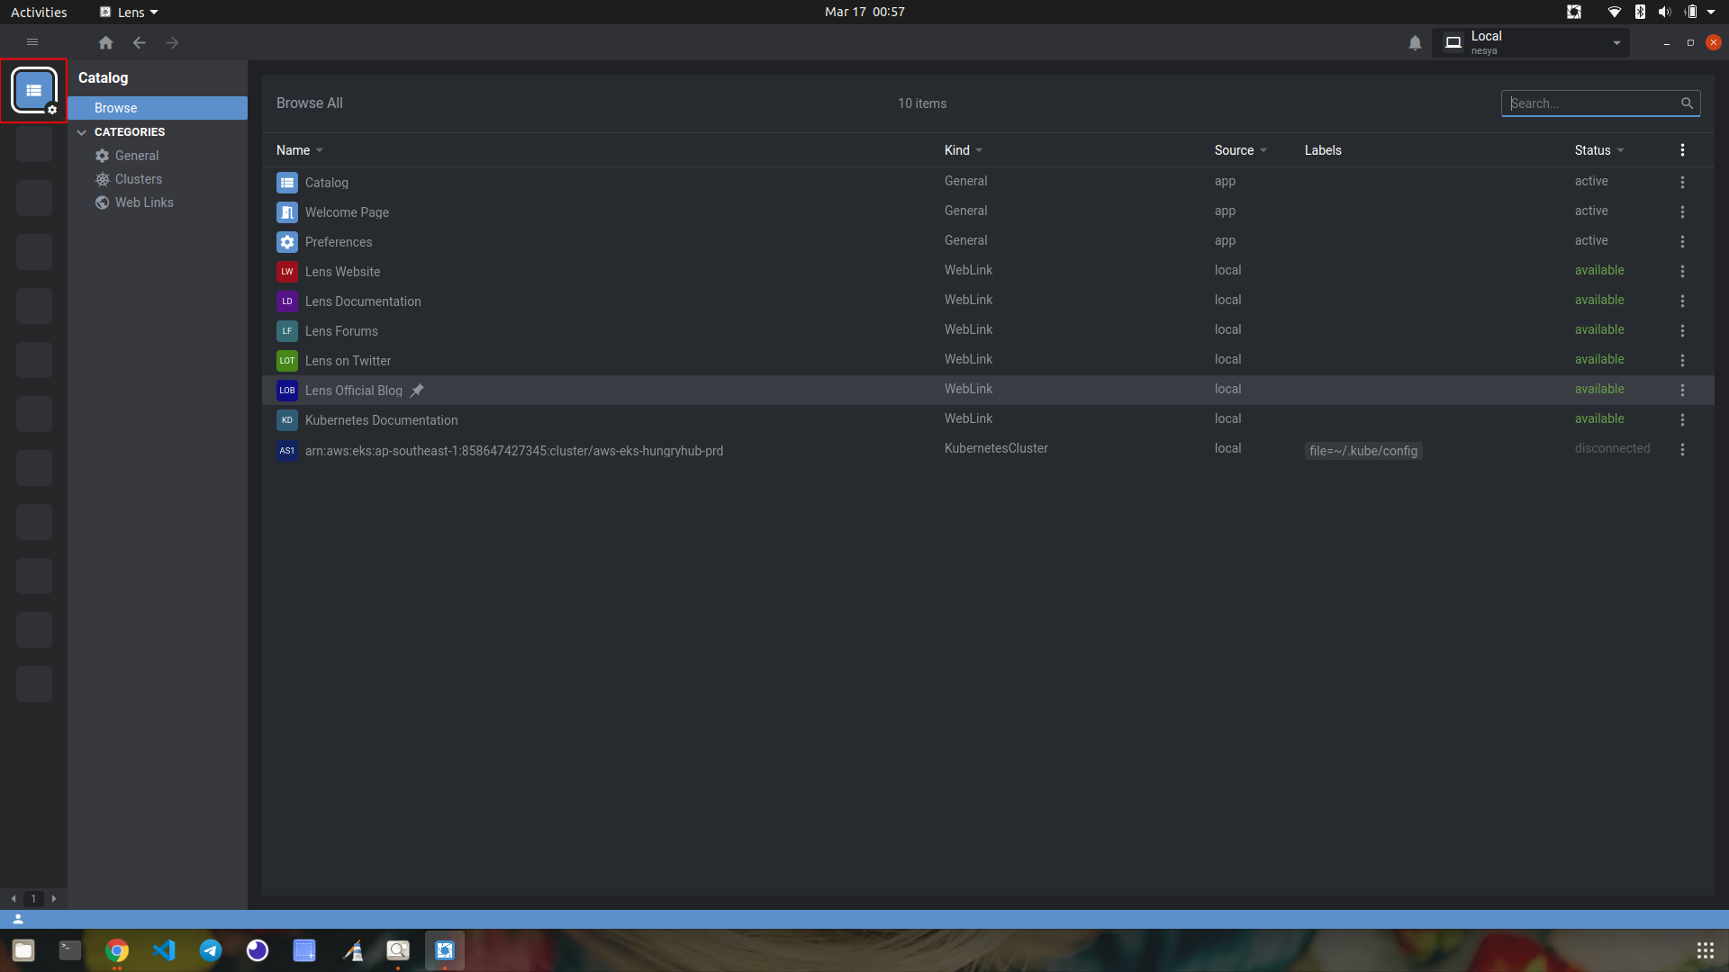Open the notifications bell
The image size is (1729, 972).
point(1415,42)
